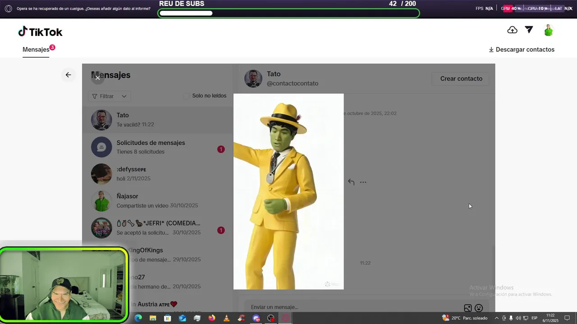Viewport: 577px width, 324px height.
Task: Open the profile avatar menu
Action: click(x=548, y=30)
